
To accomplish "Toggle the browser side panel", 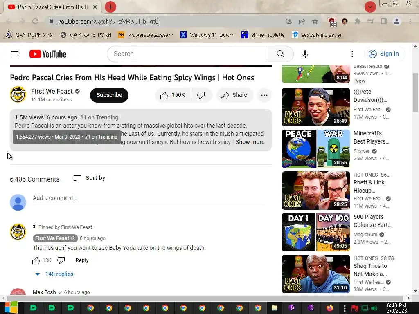I will point(384,21).
